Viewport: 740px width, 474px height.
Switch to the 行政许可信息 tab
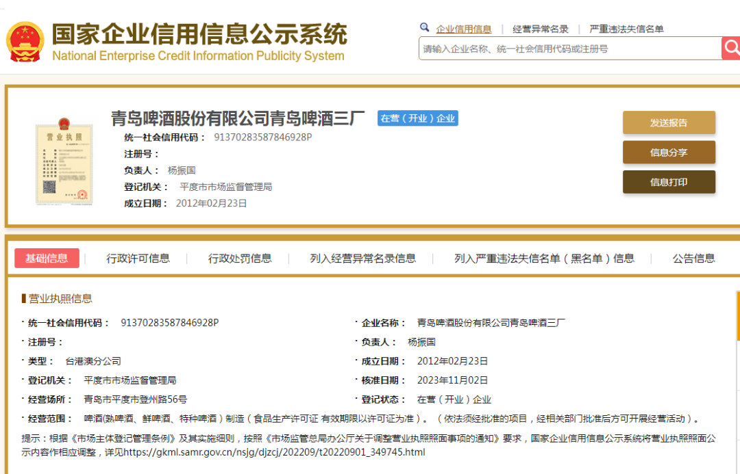coord(138,258)
